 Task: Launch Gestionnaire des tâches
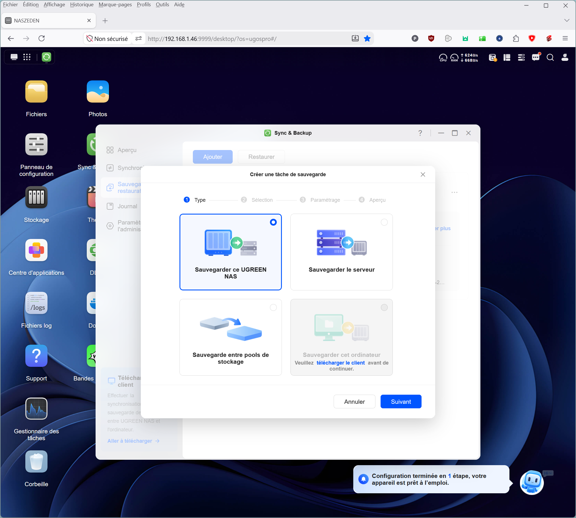(36, 409)
